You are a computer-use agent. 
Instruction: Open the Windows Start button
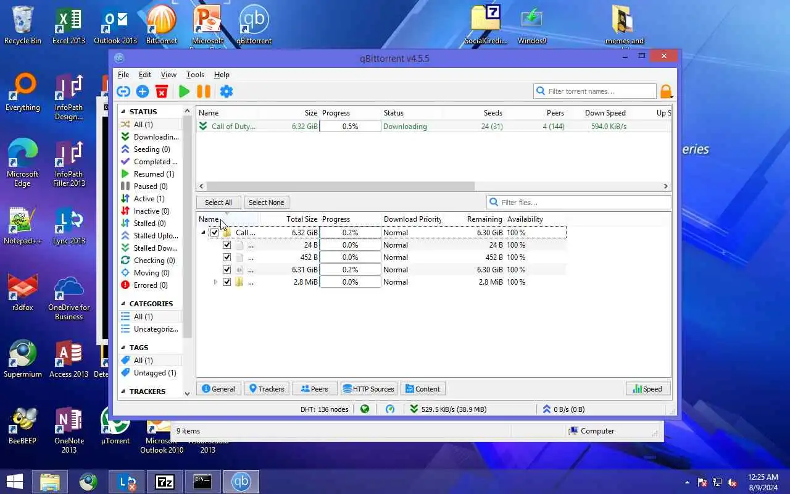point(15,482)
